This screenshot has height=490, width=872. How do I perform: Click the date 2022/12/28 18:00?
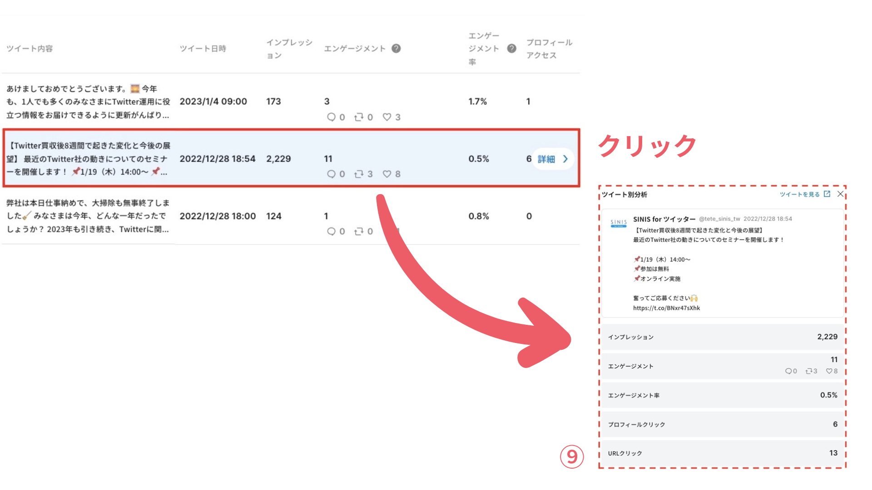218,216
